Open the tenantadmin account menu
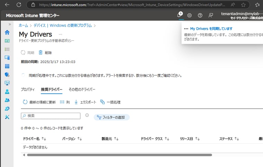This screenshot has width=263, height=167. pyautogui.click(x=242, y=16)
